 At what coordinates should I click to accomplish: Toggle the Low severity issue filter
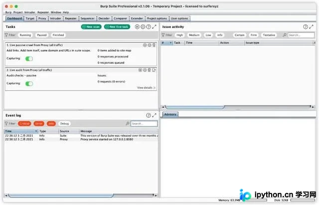click(208, 35)
